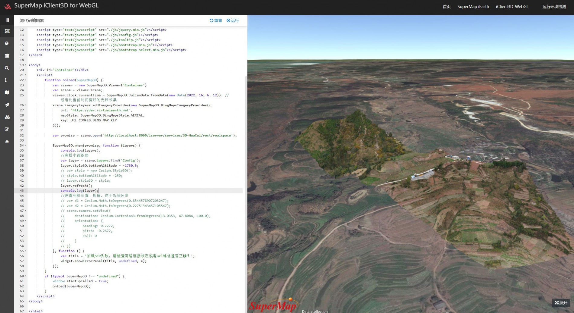
Task: Click the new SuperMap3D.Viewer('Container') line
Action: point(100,85)
